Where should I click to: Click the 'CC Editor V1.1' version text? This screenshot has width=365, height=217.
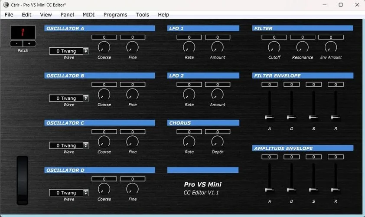201,193
